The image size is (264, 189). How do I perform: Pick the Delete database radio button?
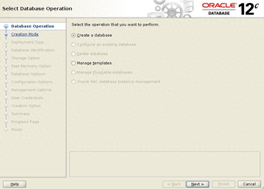tap(74, 54)
